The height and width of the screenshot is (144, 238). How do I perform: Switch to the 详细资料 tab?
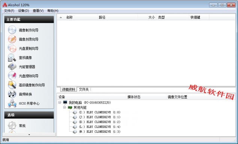(x=68, y=89)
